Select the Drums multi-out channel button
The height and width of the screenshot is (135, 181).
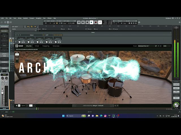(21, 38)
